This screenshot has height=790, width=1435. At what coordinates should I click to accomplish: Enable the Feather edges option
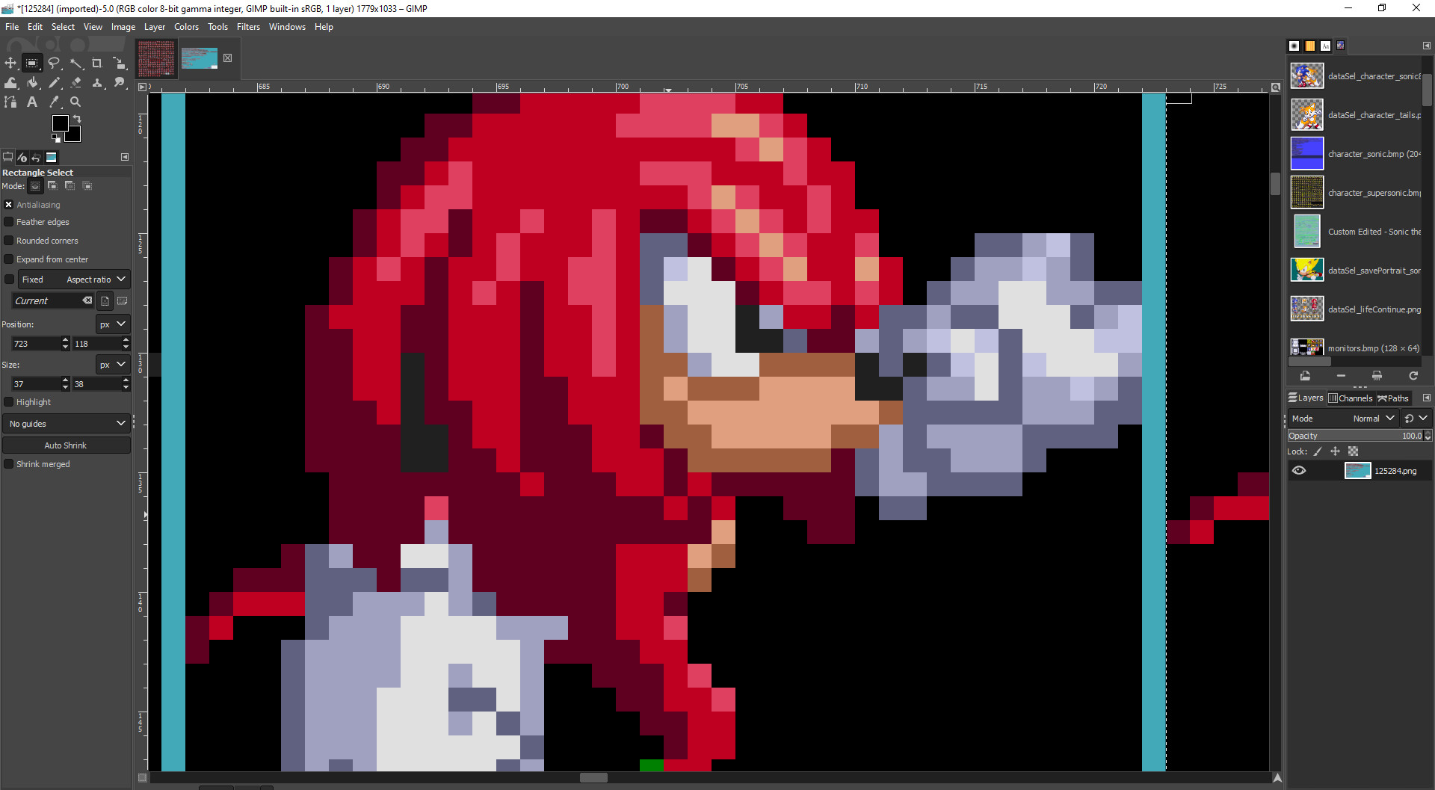click(x=9, y=221)
